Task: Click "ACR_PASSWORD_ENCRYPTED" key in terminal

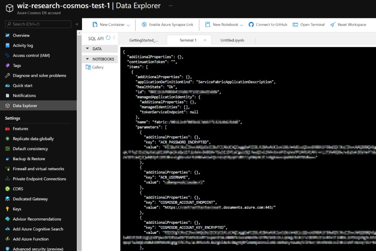Action: (184, 142)
